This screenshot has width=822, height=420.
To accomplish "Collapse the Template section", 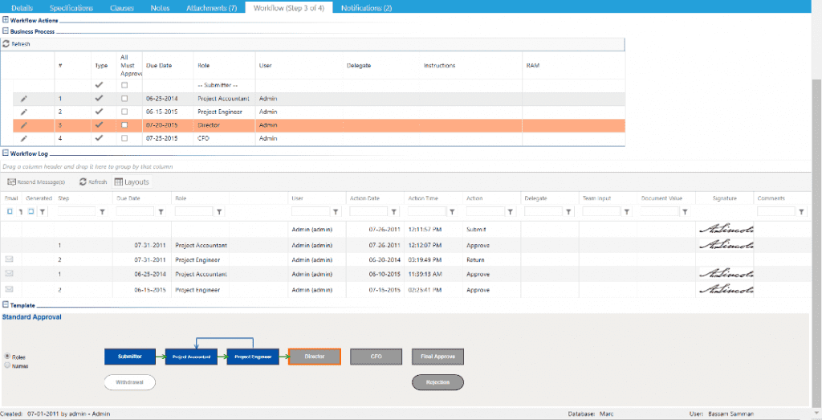I will (x=6, y=304).
